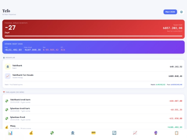Viewport: 187px width, 140px height.
Task: Open the recurring arrows tab
Action: (x=114, y=133)
